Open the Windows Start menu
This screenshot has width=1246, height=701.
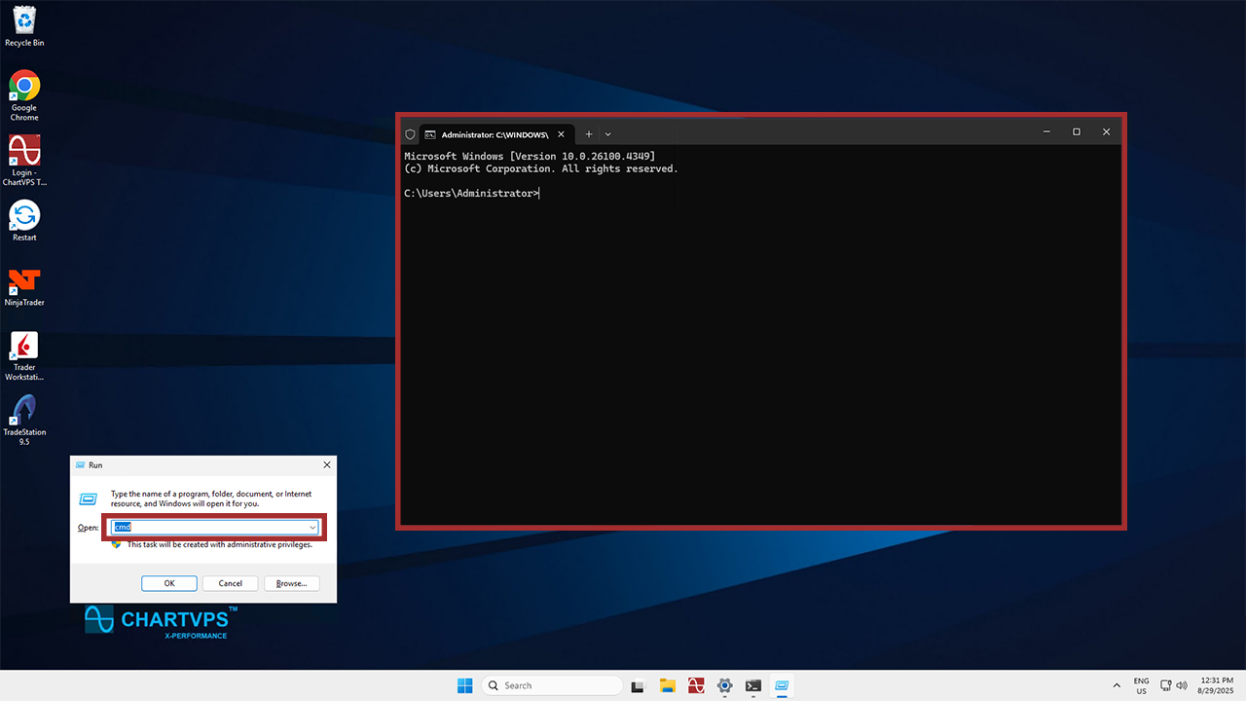click(x=465, y=685)
